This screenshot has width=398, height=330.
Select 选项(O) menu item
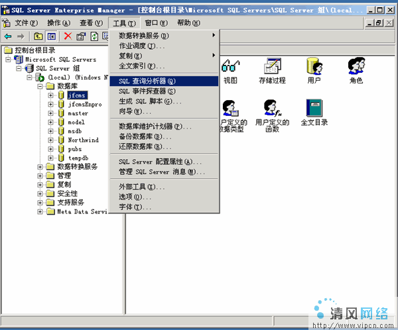(x=164, y=197)
